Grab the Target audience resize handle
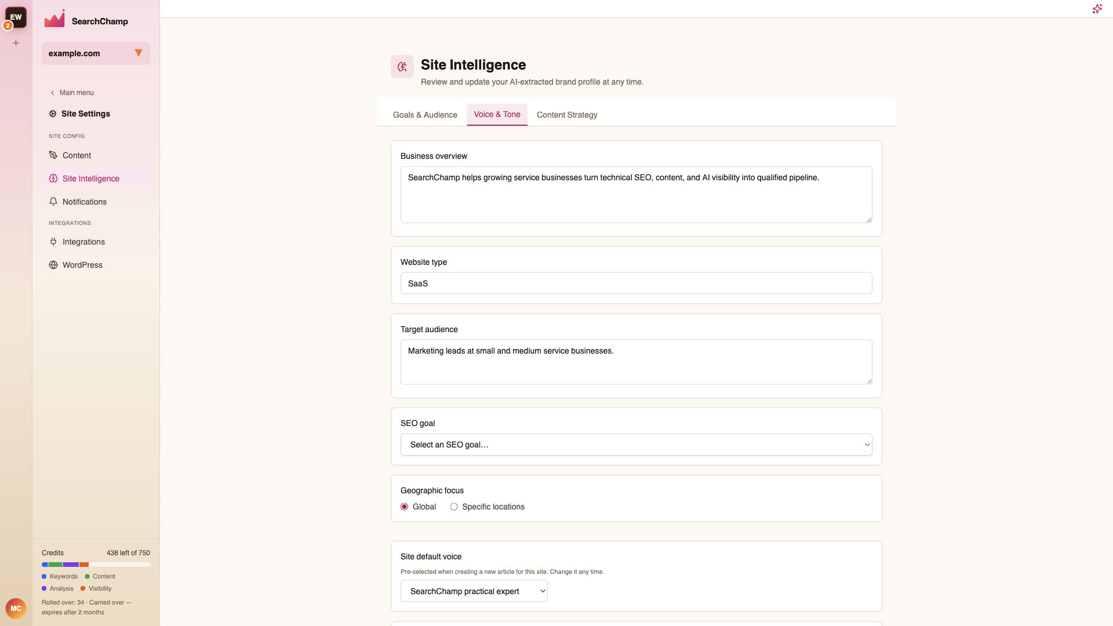The image size is (1113, 626). tap(869, 381)
